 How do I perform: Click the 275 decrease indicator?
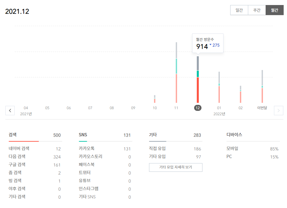pos(214,45)
